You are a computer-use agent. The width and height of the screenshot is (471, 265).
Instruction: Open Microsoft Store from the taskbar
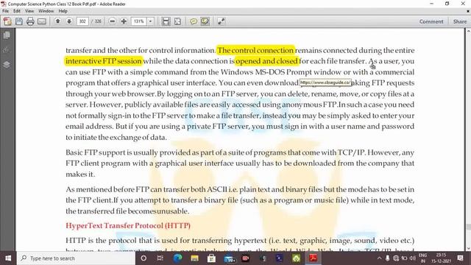pos(211,258)
